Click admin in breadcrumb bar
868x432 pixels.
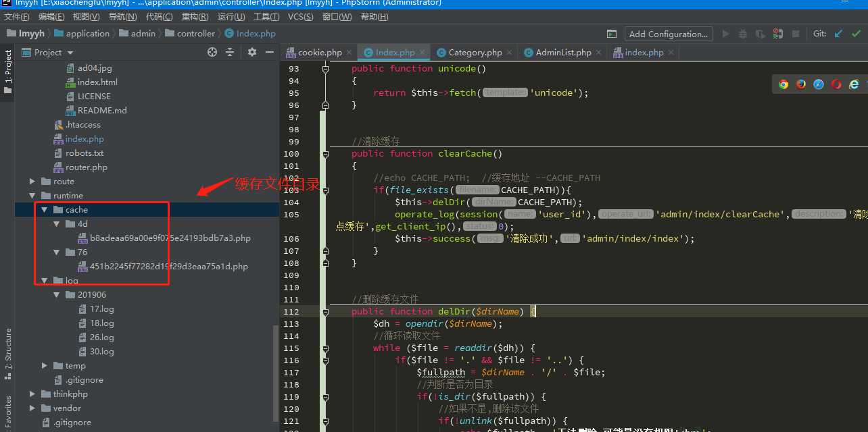[137, 33]
